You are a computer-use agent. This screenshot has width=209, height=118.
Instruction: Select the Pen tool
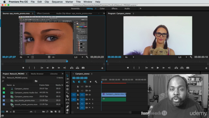pos(67,107)
